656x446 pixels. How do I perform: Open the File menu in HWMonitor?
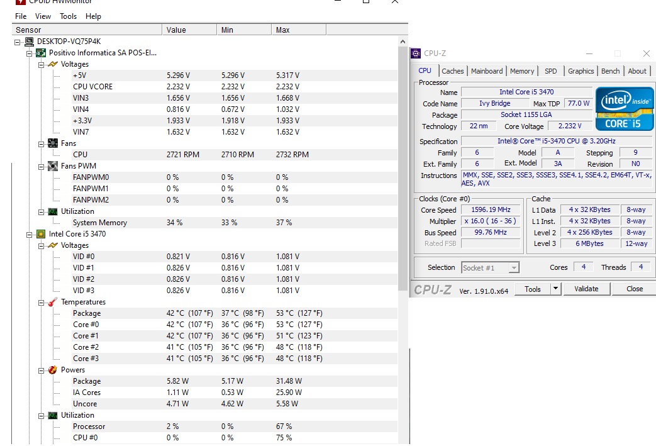21,16
